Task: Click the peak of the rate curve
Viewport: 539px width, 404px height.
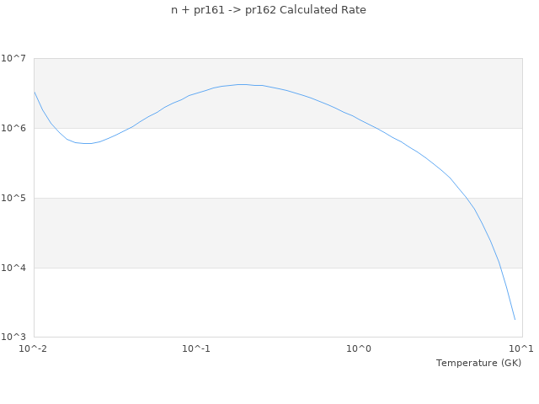Action: point(243,84)
